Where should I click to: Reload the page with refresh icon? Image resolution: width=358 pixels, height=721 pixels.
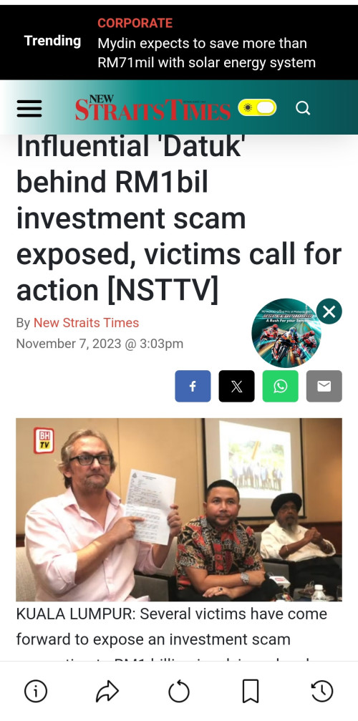(179, 691)
